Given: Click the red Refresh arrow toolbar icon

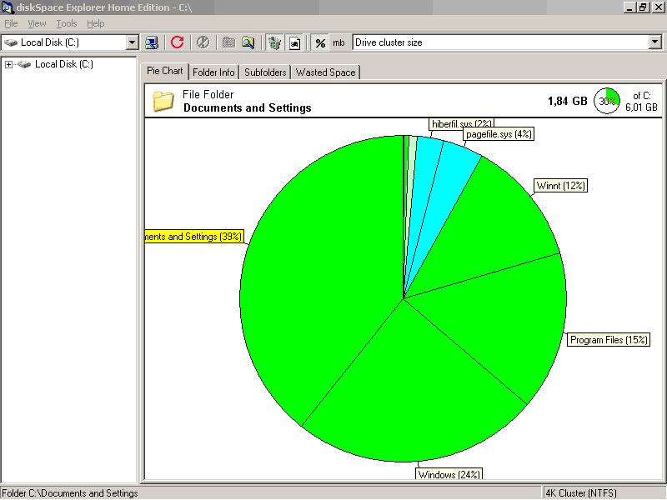Looking at the screenshot, I should pyautogui.click(x=177, y=42).
